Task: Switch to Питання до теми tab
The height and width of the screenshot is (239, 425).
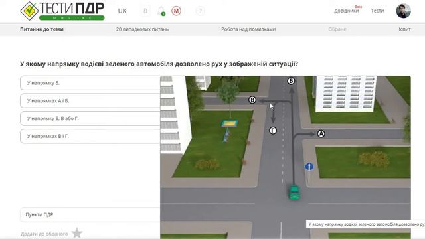Action: click(x=42, y=29)
